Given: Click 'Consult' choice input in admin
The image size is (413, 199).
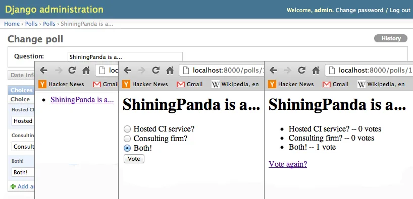Looking at the screenshot, I should click(23, 147).
